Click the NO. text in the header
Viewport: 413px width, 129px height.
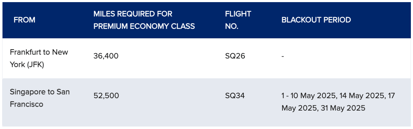(232, 26)
